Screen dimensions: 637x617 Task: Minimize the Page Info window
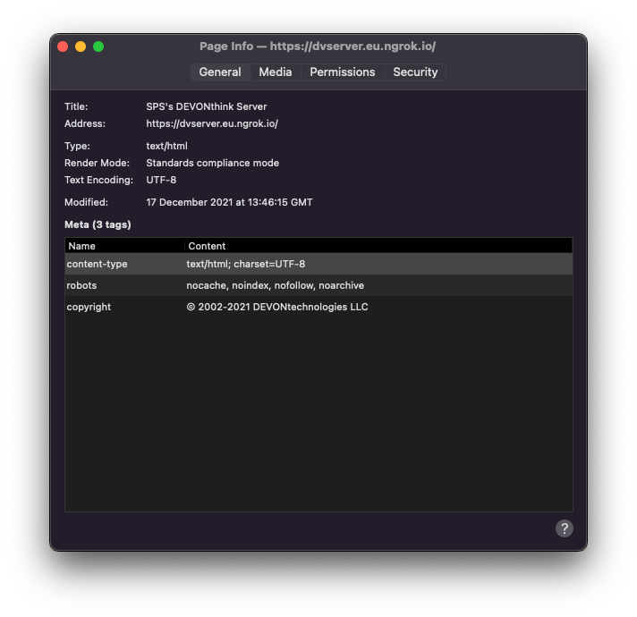(81, 46)
